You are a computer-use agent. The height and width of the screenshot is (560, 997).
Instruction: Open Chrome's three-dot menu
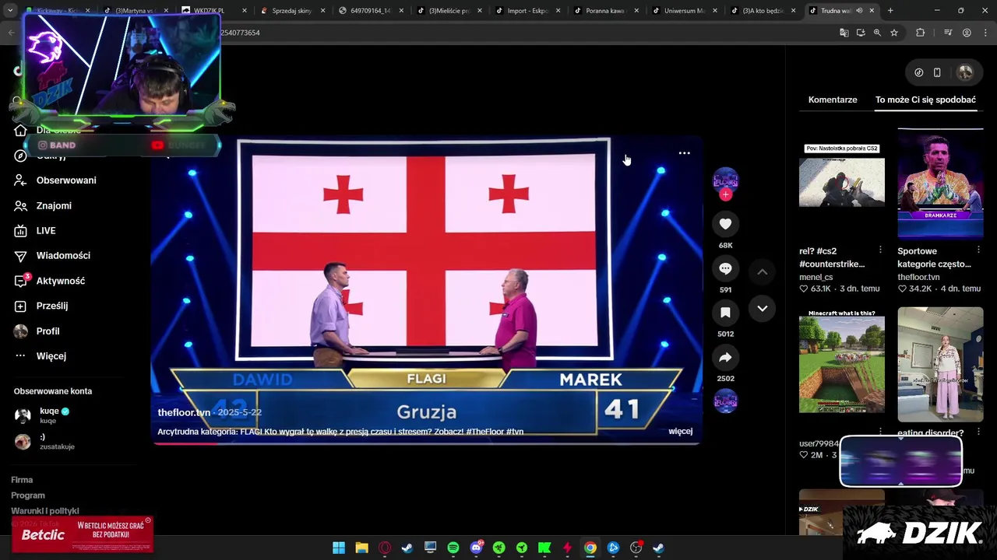tap(984, 33)
